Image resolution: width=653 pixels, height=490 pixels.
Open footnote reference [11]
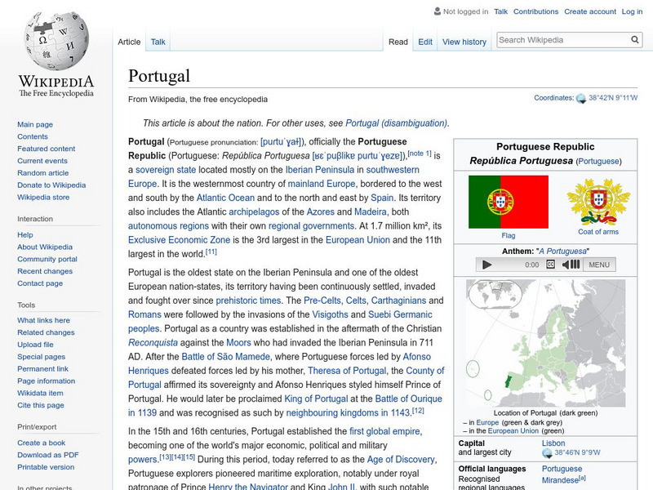click(211, 252)
